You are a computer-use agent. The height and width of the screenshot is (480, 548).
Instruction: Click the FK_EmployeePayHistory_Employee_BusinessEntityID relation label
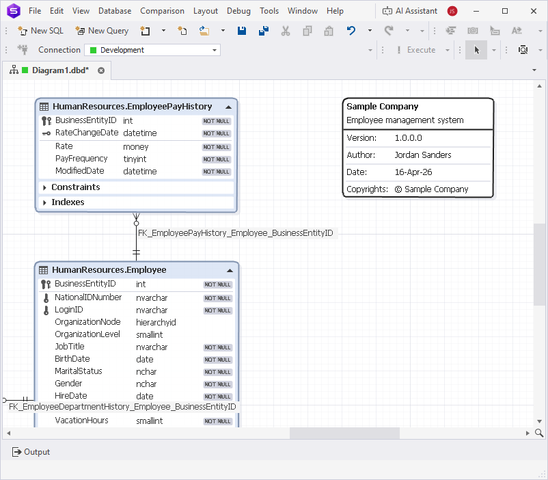(x=236, y=233)
